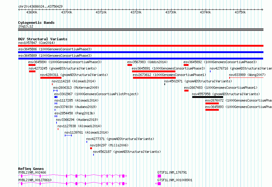Image resolution: width=272 pixels, height=187 pixels.
Task: Click esv2606313 (McKernan2009) label
Action: (x=76, y=88)
